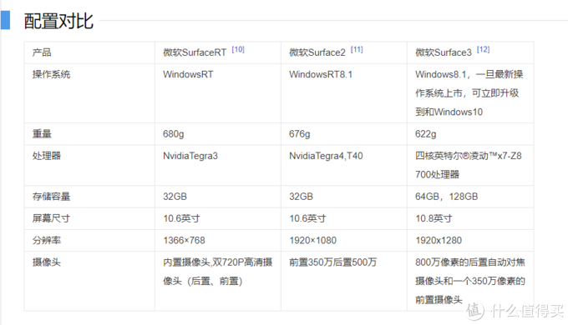The image size is (568, 325).
Task: Click the 676g weight value
Action: pyautogui.click(x=300, y=134)
